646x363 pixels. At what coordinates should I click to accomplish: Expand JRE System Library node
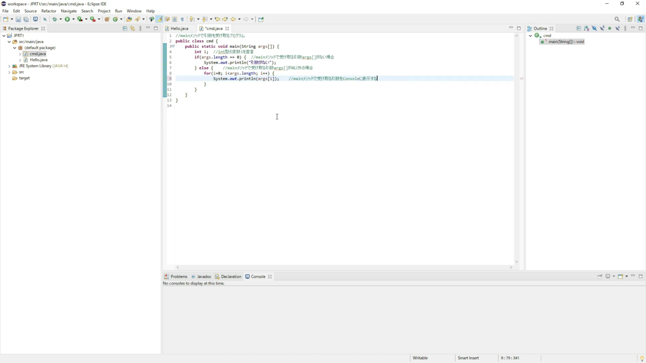[x=9, y=66]
